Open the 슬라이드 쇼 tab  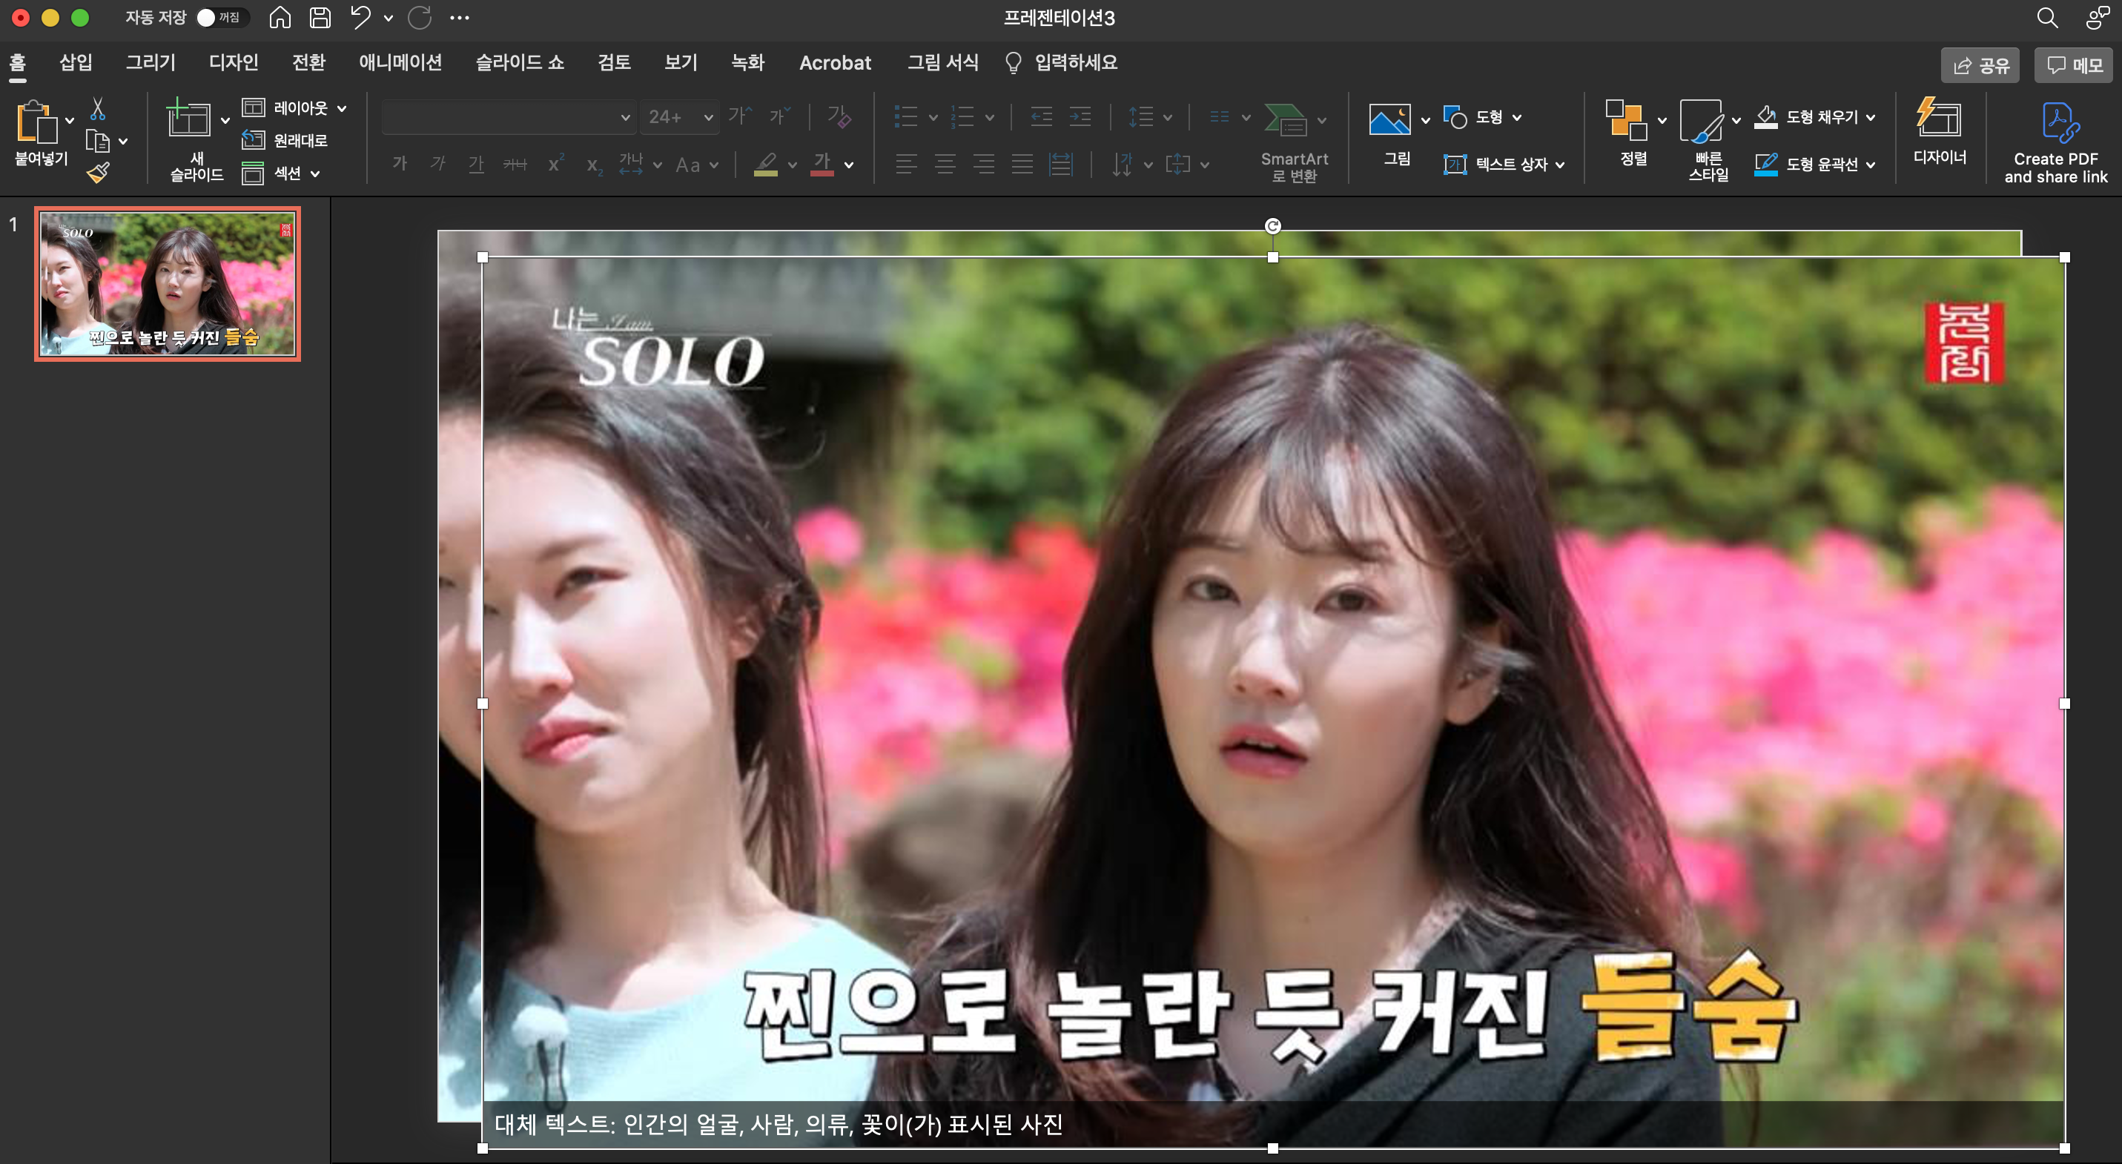(520, 62)
